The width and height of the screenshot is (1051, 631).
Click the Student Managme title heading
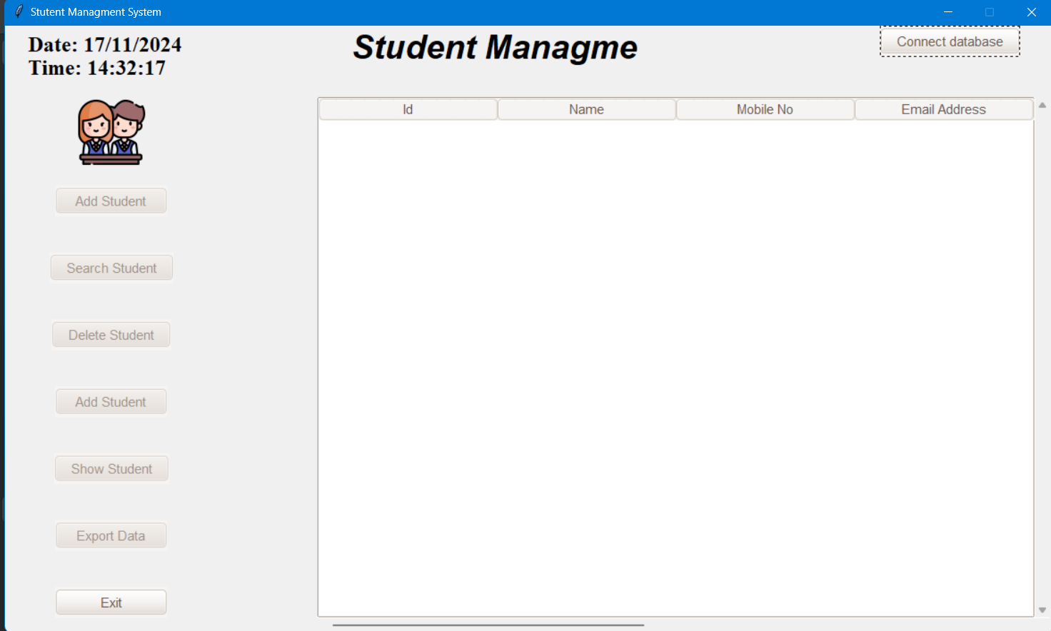click(x=495, y=48)
